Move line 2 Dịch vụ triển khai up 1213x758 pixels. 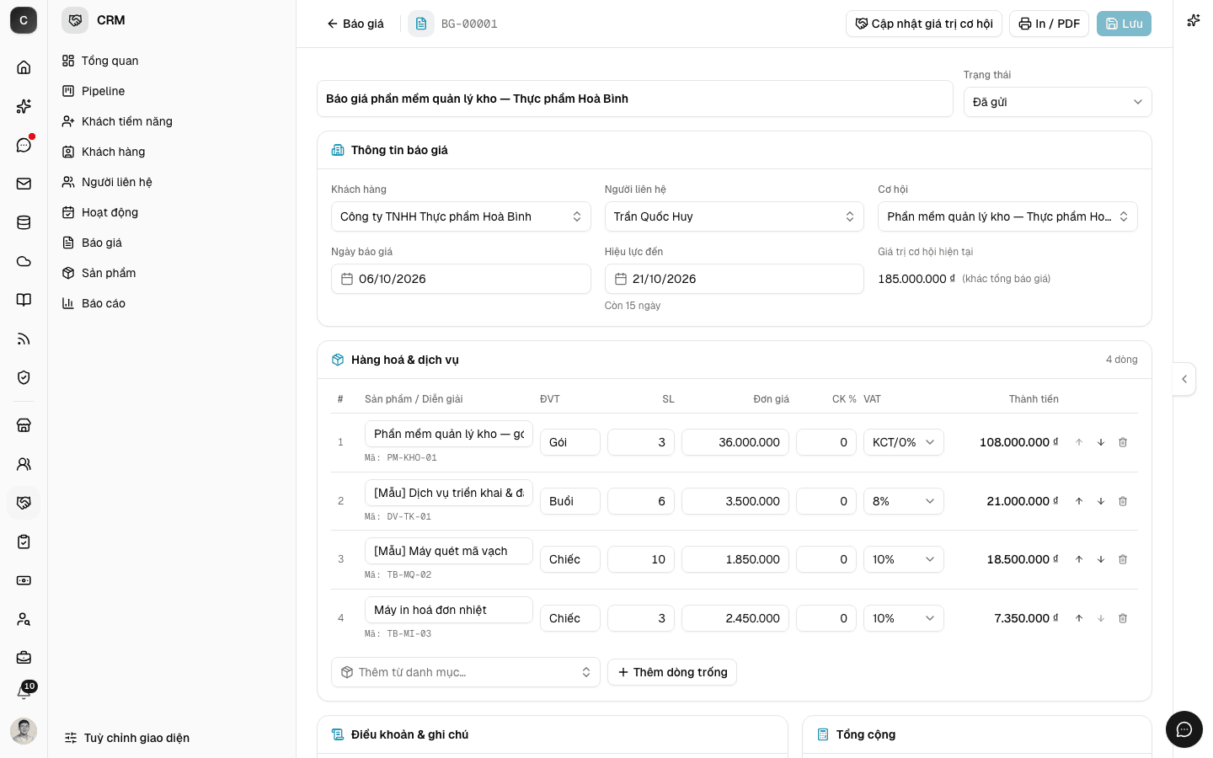pos(1079,501)
